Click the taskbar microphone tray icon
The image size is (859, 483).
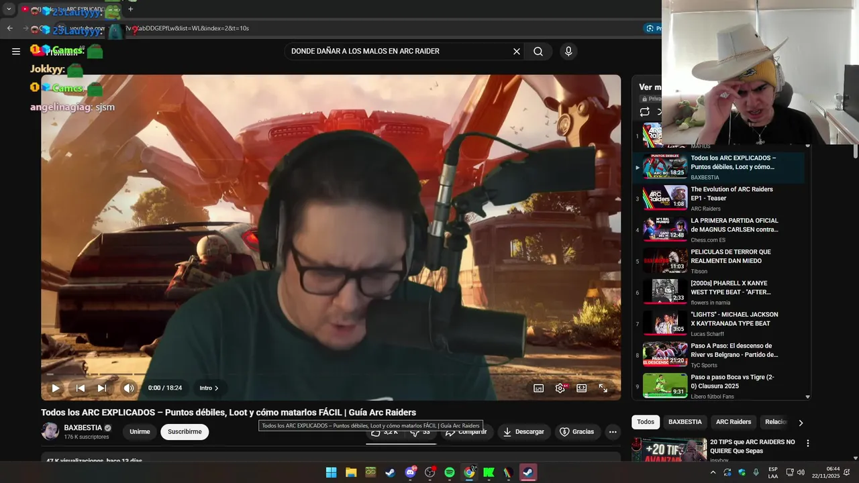click(756, 472)
